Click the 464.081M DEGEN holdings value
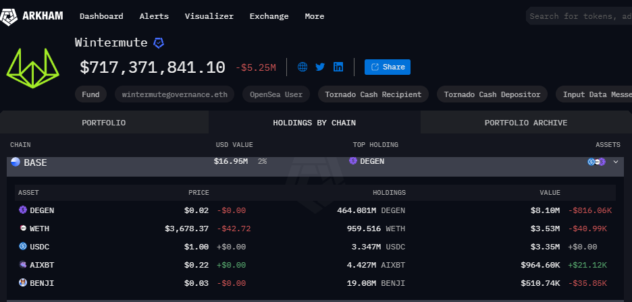The height and width of the screenshot is (302, 632). click(371, 210)
